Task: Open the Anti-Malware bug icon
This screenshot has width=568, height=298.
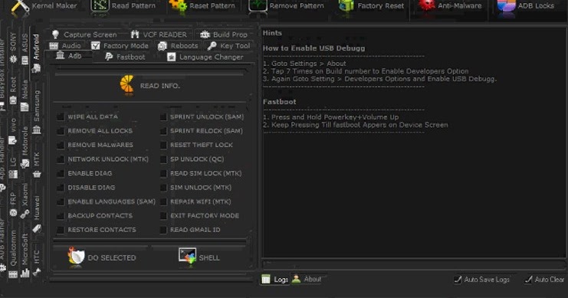Action: pos(427,6)
